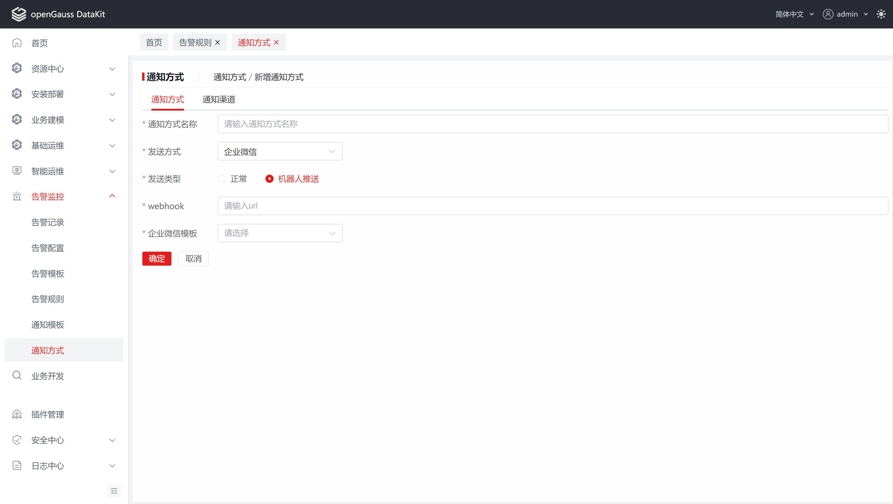Close the 告警规则 tab
Viewport: 893px width, 504px height.
(x=217, y=42)
